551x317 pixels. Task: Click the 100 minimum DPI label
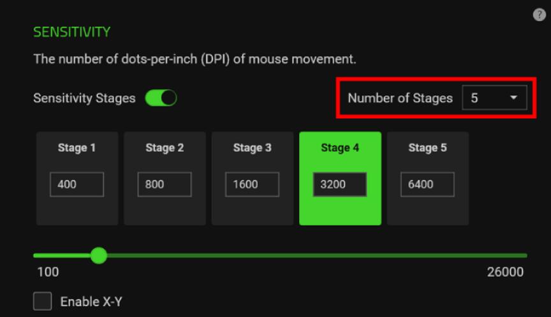48,272
